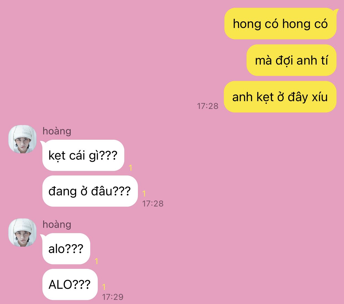Tap the 'đang ở đâu???' message bubble
The image size is (344, 304).
[90, 191]
